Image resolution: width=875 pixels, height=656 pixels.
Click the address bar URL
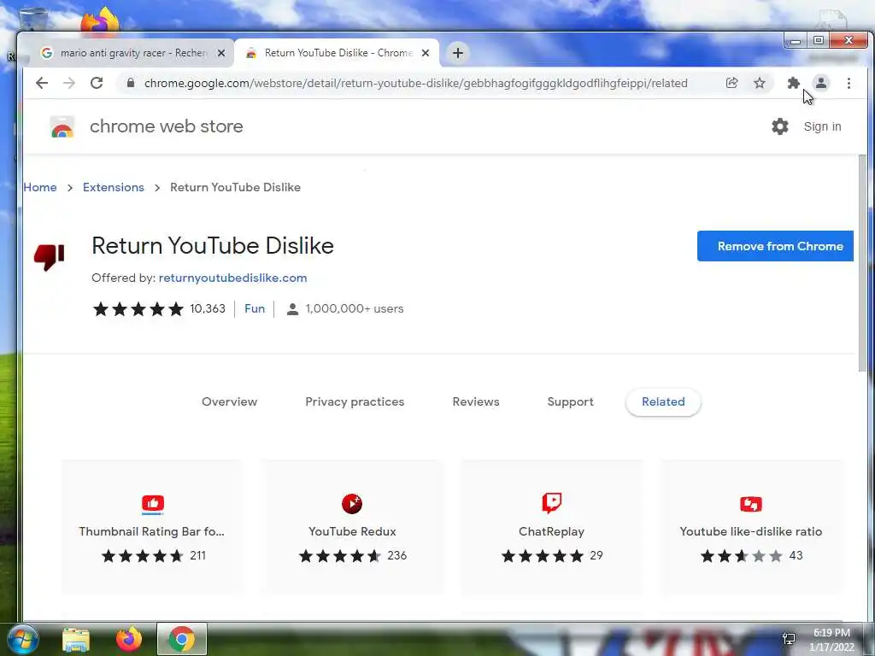pyautogui.click(x=416, y=83)
